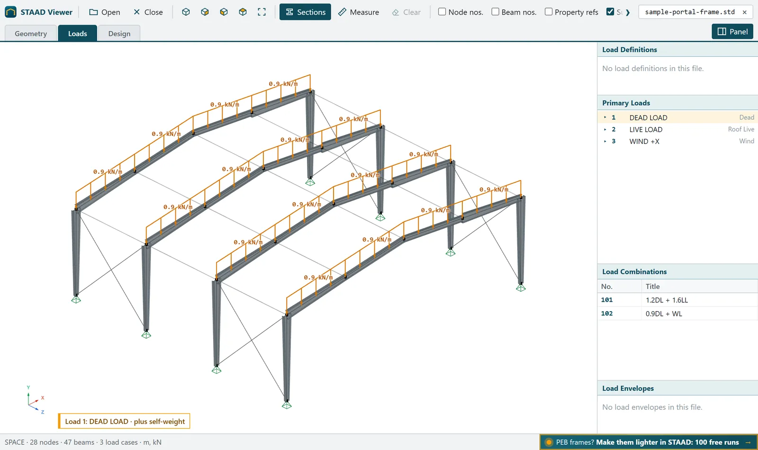The image size is (758, 450).
Task: Expand toolbar overflow chevron arrow
Action: click(x=628, y=12)
